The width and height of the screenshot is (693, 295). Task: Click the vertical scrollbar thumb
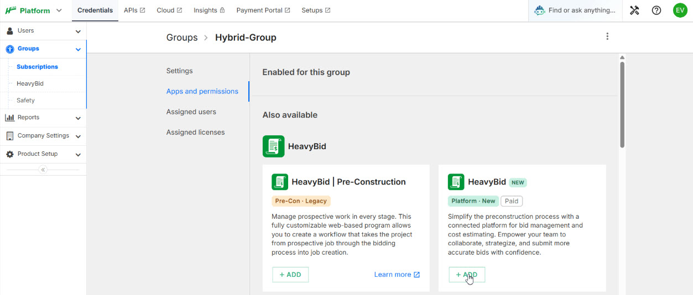pyautogui.click(x=622, y=104)
